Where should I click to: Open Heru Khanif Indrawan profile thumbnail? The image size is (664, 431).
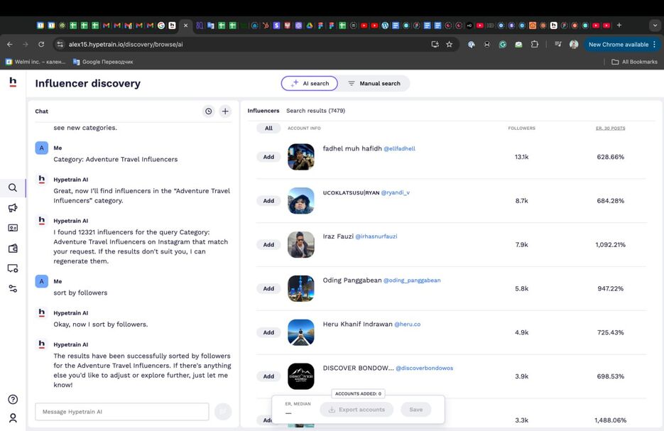click(301, 332)
